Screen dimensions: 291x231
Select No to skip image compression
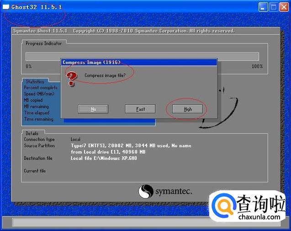[x=93, y=109]
